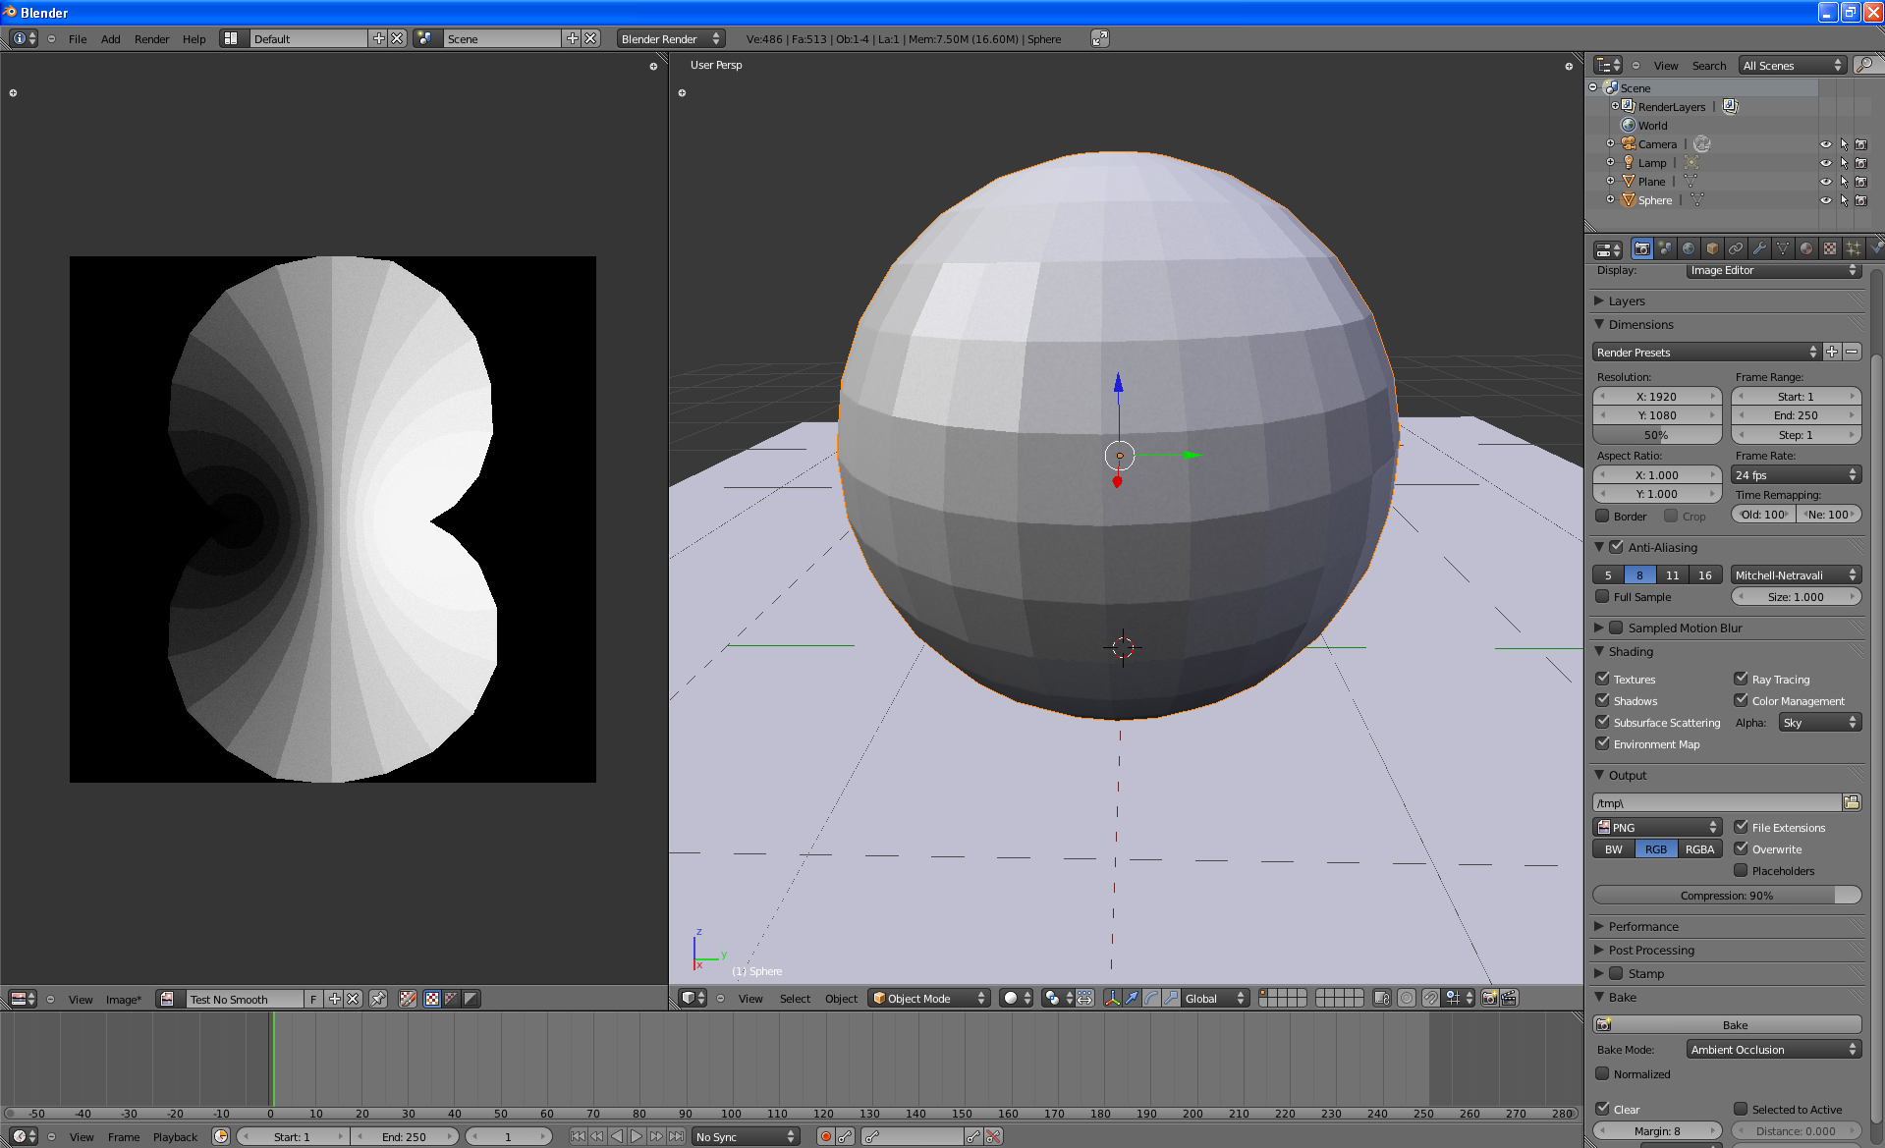Open the Object properties tab cube icon
This screenshot has width=1885, height=1148.
click(1712, 248)
